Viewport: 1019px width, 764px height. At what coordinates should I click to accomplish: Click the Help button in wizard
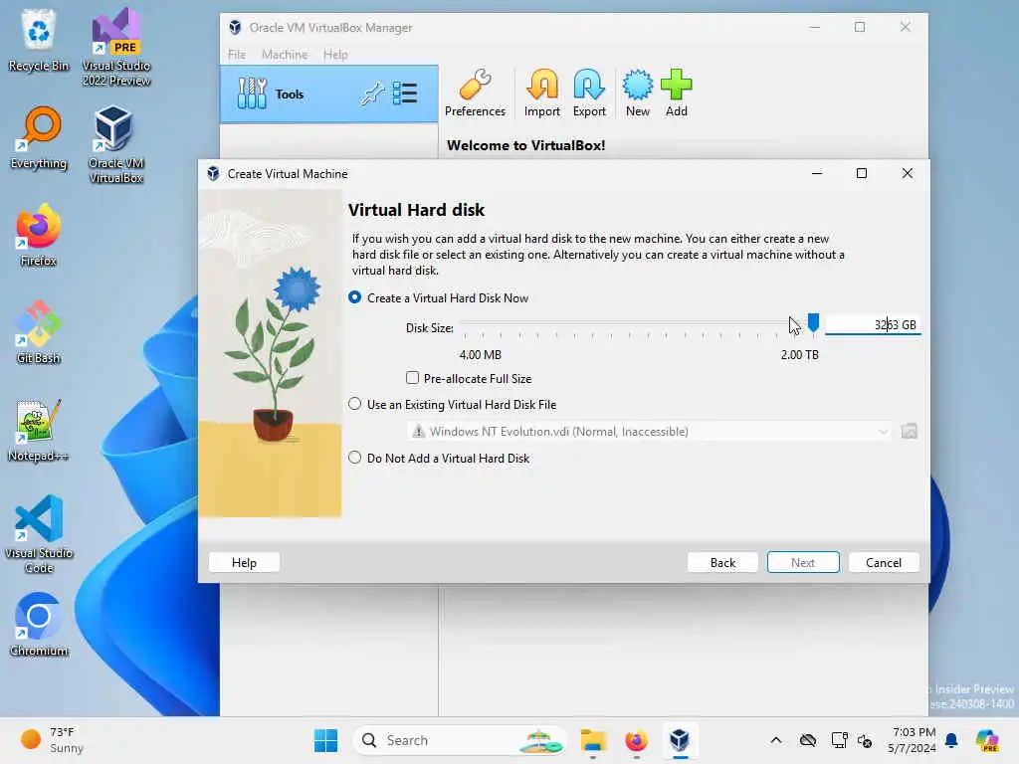[245, 563]
